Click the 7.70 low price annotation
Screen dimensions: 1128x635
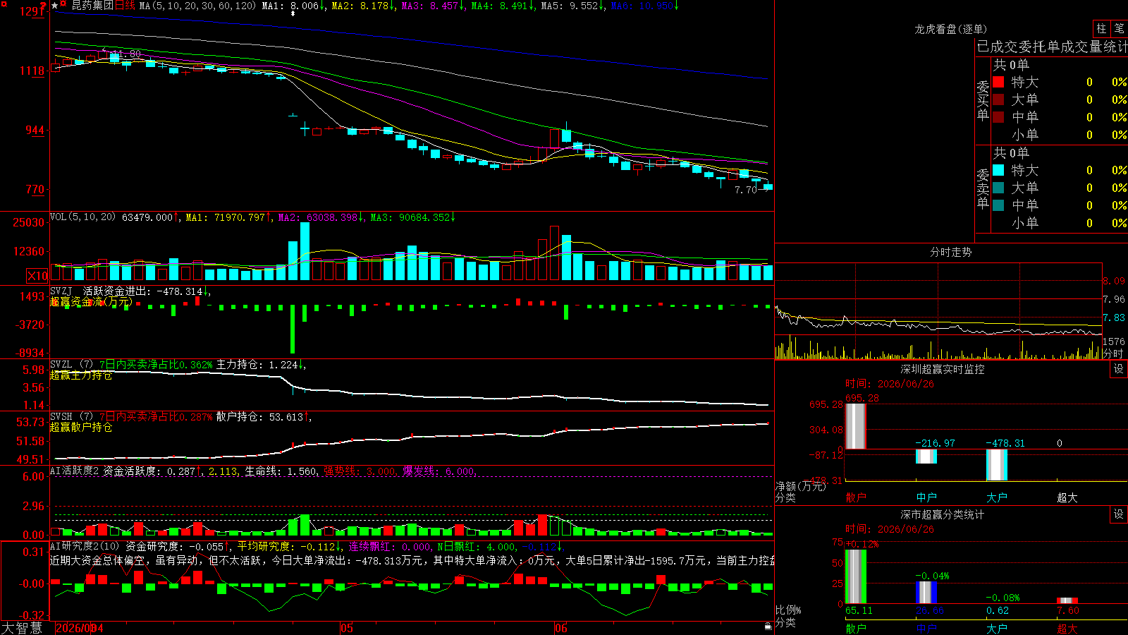point(745,190)
